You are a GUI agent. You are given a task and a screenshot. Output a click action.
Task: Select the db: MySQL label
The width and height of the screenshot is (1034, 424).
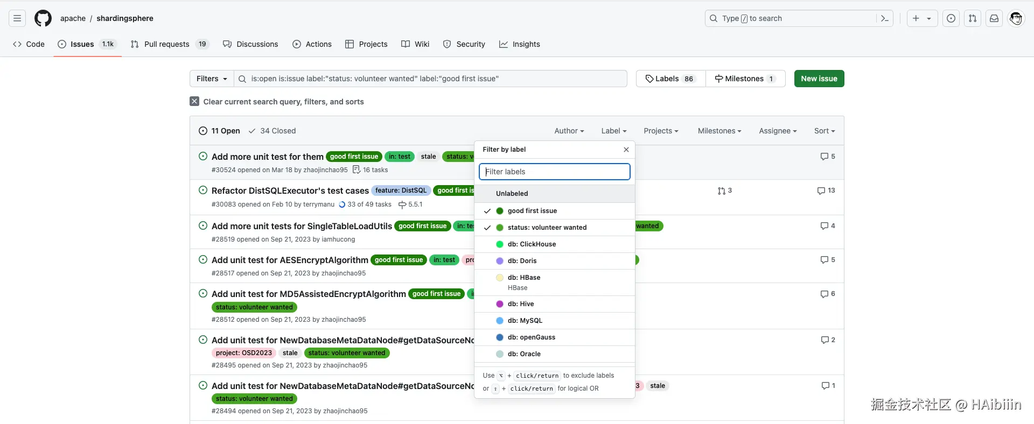coord(555,321)
